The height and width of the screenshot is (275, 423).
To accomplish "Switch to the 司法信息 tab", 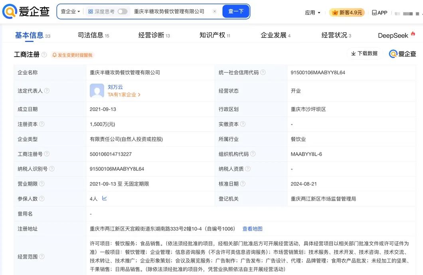I will (92, 35).
